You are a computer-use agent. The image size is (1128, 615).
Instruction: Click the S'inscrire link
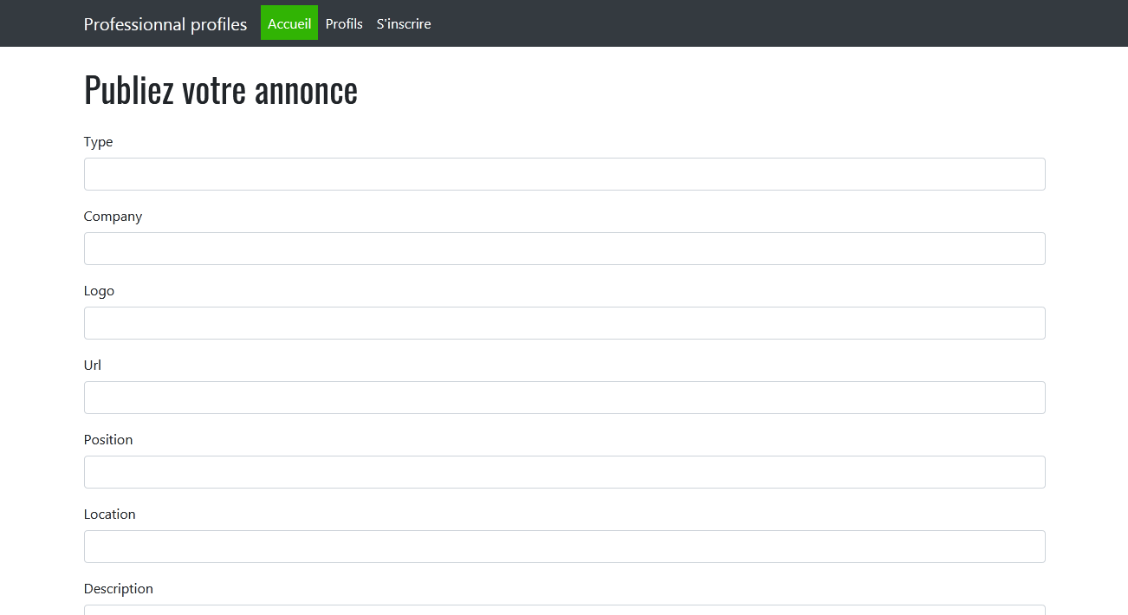[403, 23]
